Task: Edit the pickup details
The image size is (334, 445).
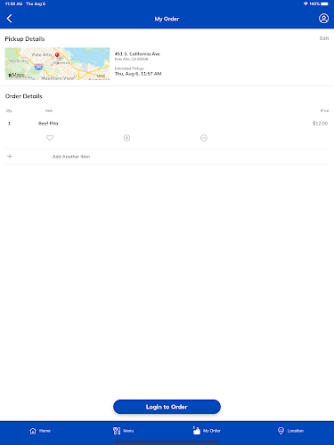Action: (x=324, y=38)
